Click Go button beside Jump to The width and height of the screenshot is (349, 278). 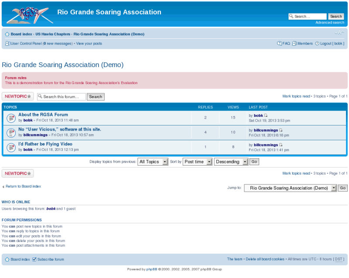click(x=343, y=188)
